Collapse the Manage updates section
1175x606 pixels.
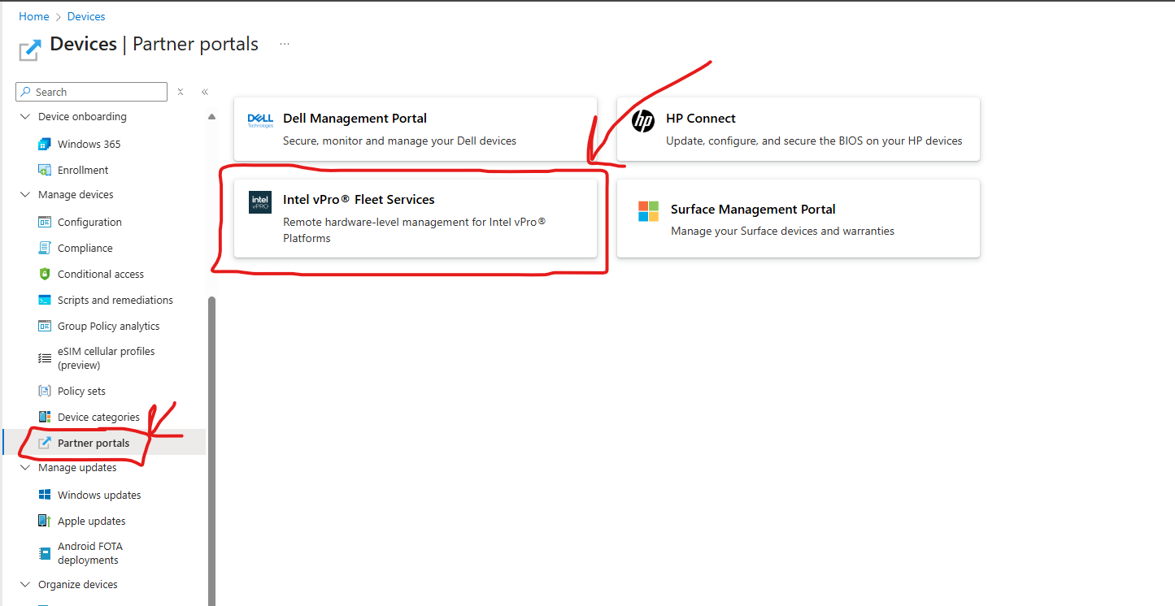coord(25,468)
